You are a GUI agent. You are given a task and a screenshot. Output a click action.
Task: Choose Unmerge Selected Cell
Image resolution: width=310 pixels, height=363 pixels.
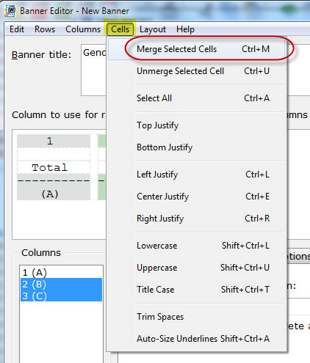197,71
